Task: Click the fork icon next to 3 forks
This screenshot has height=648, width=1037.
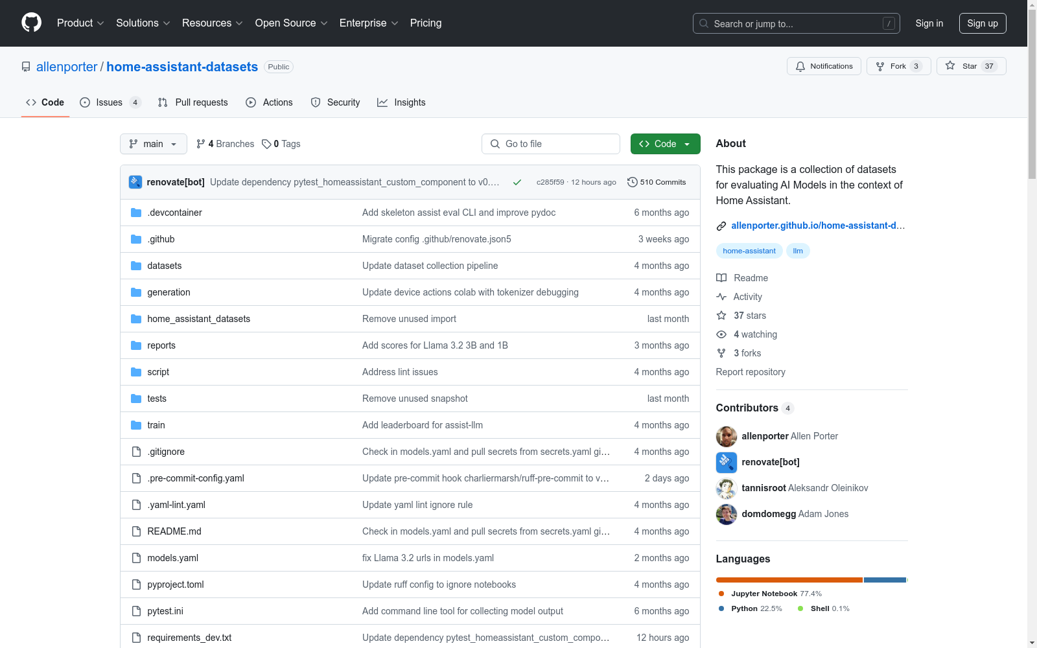Action: click(x=721, y=353)
